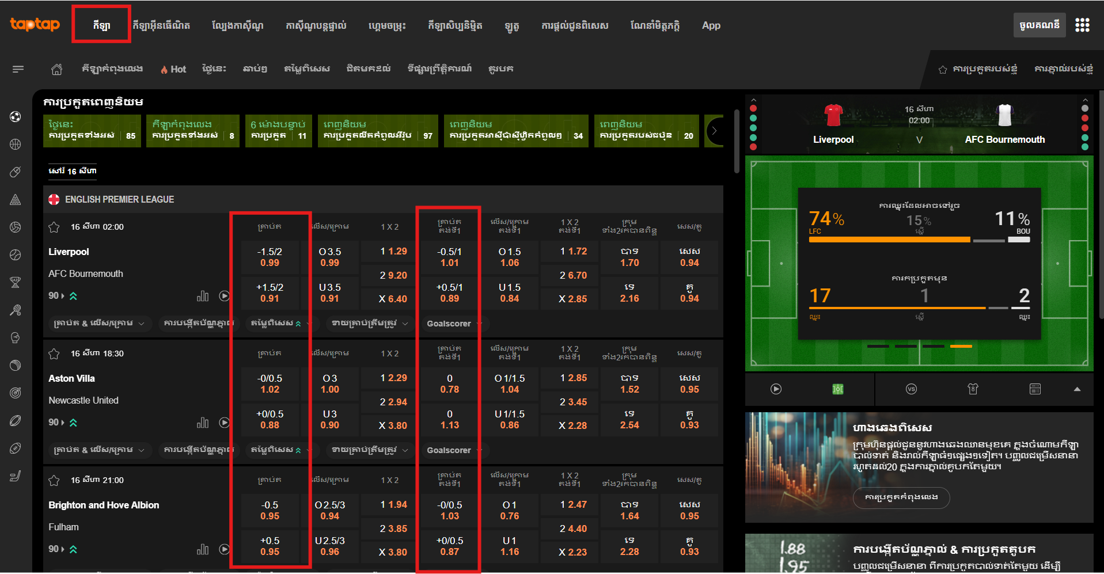Select the filter card showing 97 matches
Image resolution: width=1104 pixels, height=574 pixels.
click(378, 131)
